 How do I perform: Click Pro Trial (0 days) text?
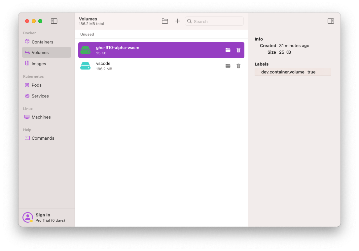click(x=51, y=221)
